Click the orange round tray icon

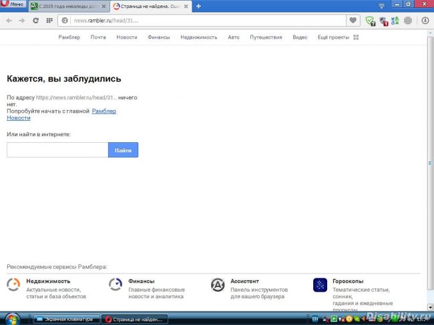pos(349,319)
